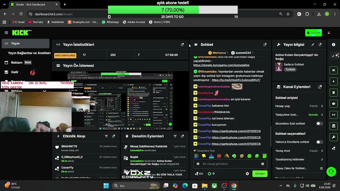Image resolution: width=340 pixels, height=191 pixels.
Task: Send message with Gönder button
Action: point(260,174)
